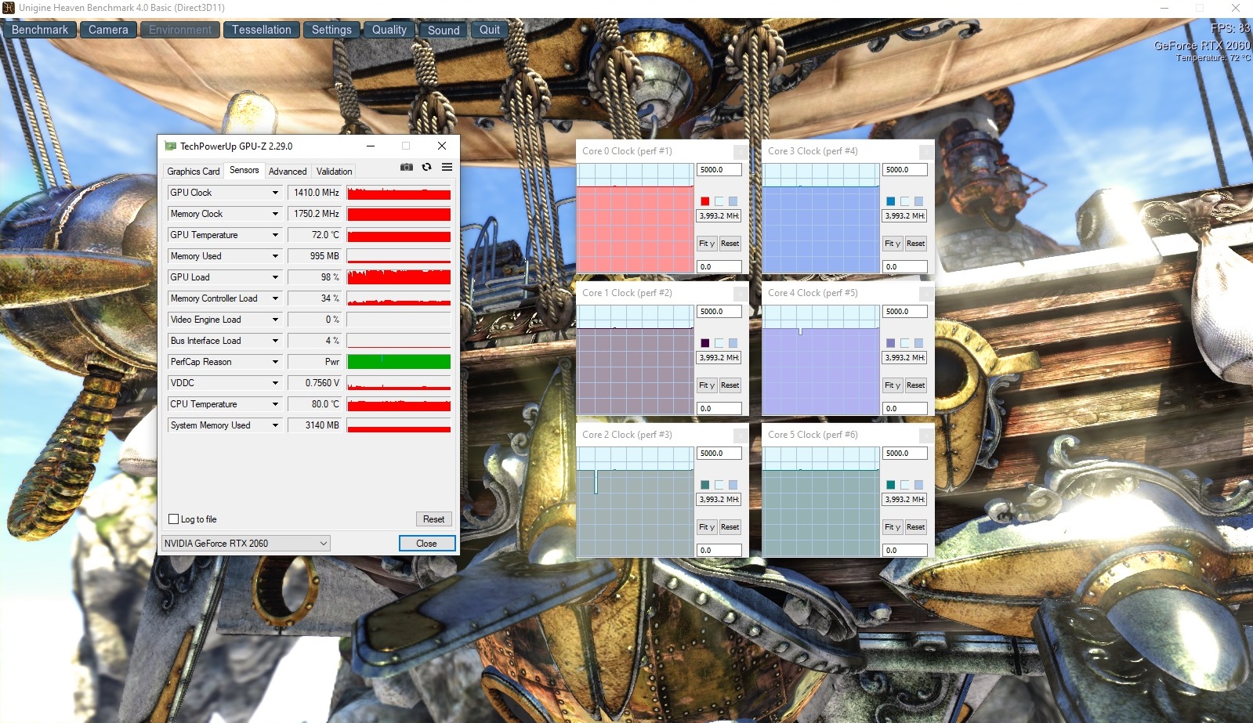Click Fit y in Core 0 Clock panel
Viewport: 1253px width, 723px height.
click(707, 244)
